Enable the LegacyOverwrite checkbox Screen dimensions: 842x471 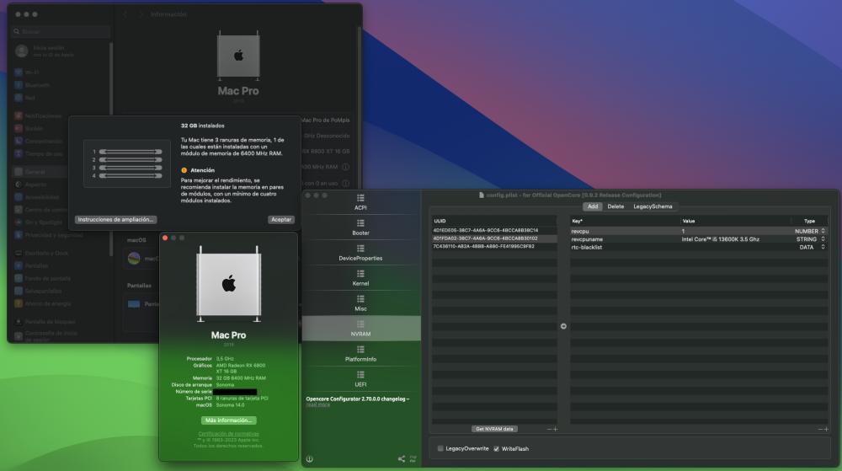(440, 448)
